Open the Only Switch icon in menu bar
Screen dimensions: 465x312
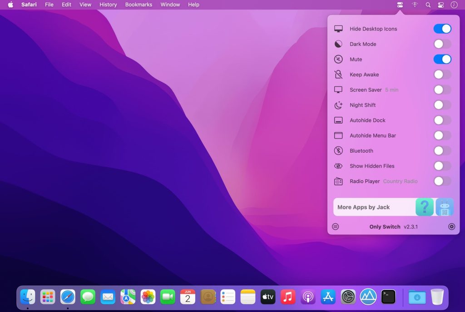tap(400, 5)
